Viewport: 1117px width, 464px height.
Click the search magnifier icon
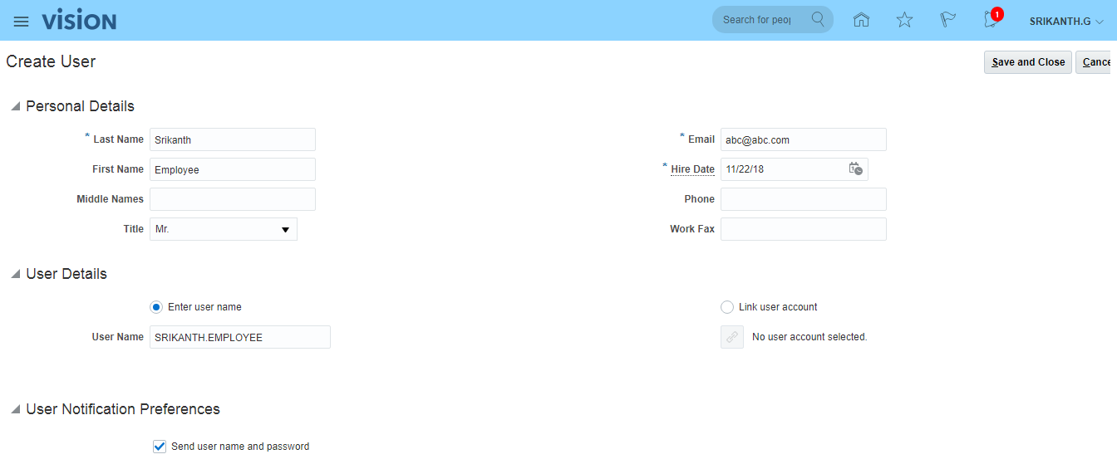coord(818,20)
